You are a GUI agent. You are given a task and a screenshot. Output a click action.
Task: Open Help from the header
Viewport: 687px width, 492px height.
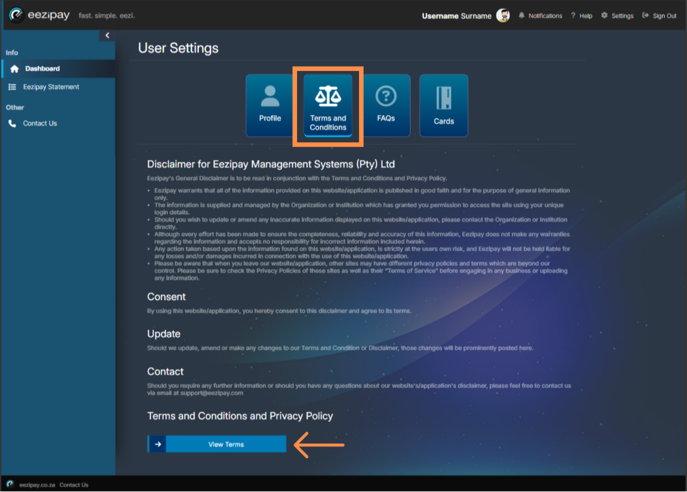582,15
